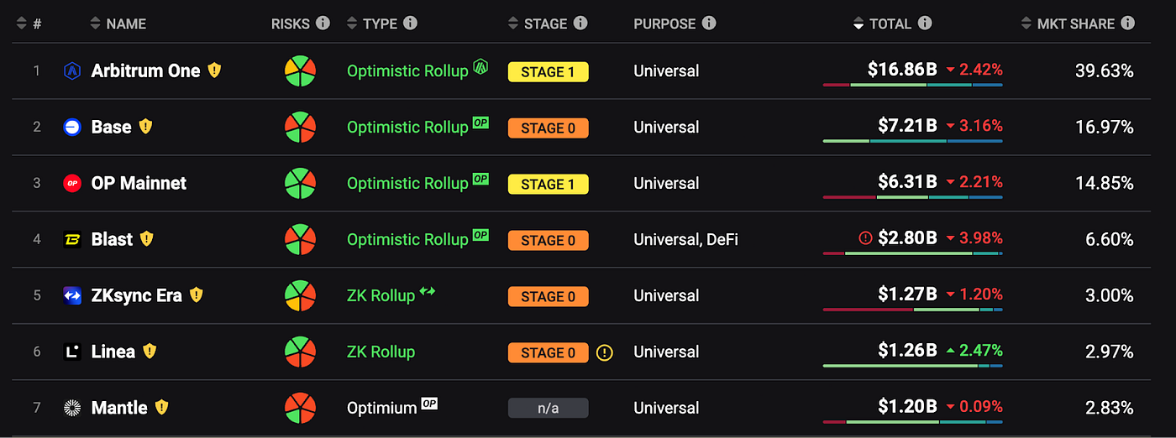
Task: Click the STAGE 1 badge for Arbitrum One
Action: click(548, 72)
